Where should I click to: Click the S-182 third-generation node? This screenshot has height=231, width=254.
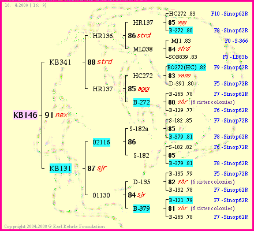[141, 155]
